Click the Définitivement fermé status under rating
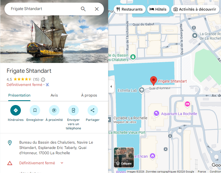The image size is (221, 173). pos(24,85)
